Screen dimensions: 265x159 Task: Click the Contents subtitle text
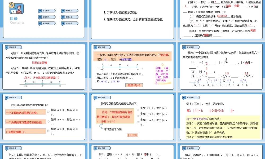tap(17, 23)
